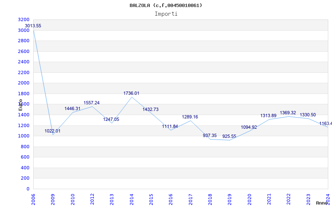This screenshot has height=207, width=332.
Task: Click x-axis year 2019
Action: click(x=230, y=200)
